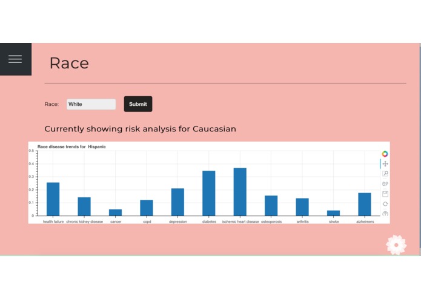Open the chart Help icon
421x299 pixels.
click(x=385, y=214)
